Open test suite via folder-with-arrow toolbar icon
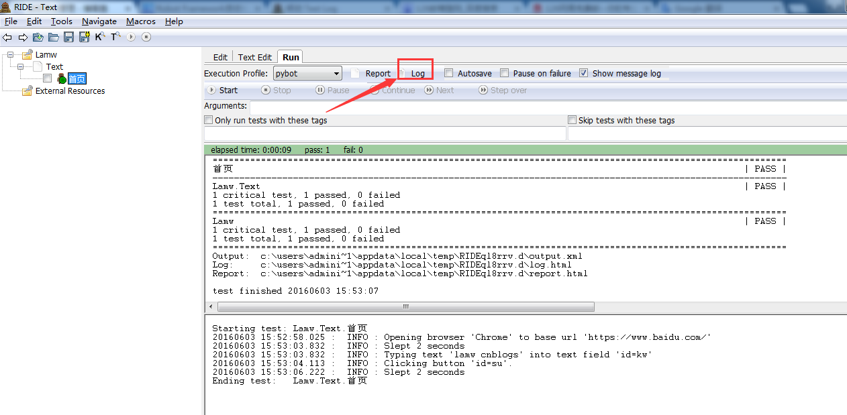 tap(38, 37)
